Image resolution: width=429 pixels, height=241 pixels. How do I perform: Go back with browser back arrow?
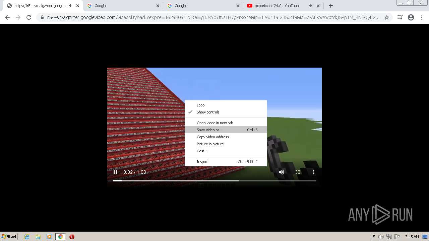coord(7,17)
